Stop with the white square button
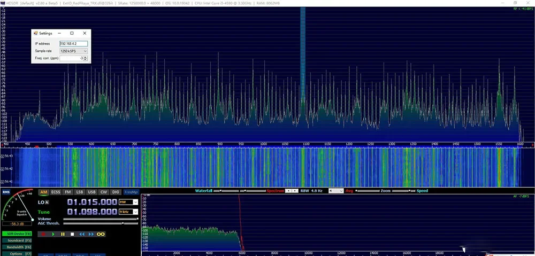 tap(72, 234)
